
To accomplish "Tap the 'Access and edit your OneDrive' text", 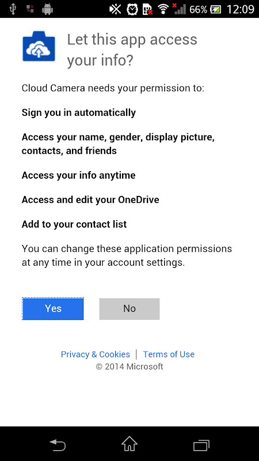I will [x=90, y=200].
